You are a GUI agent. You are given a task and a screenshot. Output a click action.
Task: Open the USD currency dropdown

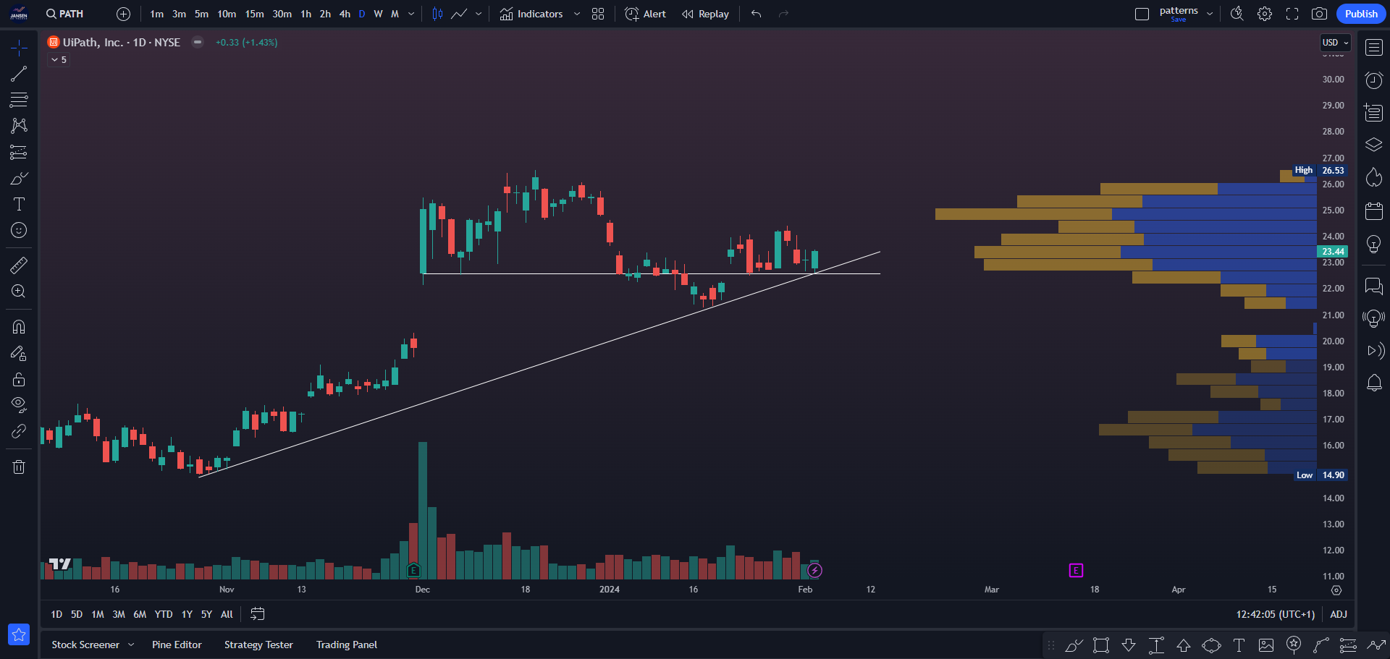[x=1336, y=43]
